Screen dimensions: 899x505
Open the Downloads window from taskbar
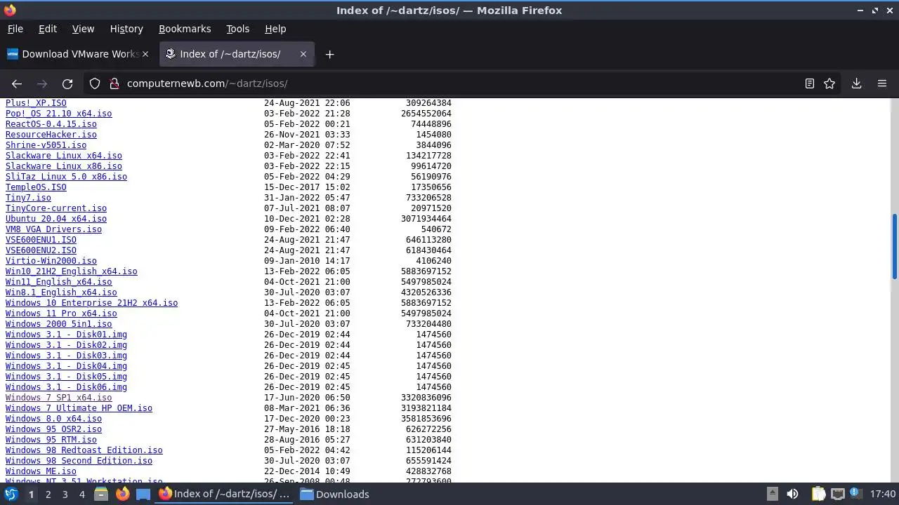[334, 494]
